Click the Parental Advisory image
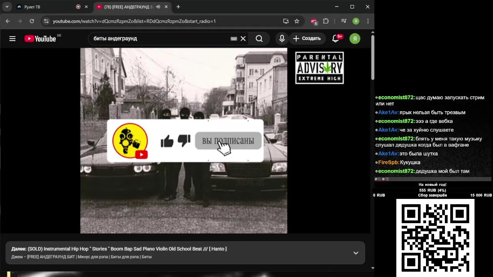 [x=319, y=68]
